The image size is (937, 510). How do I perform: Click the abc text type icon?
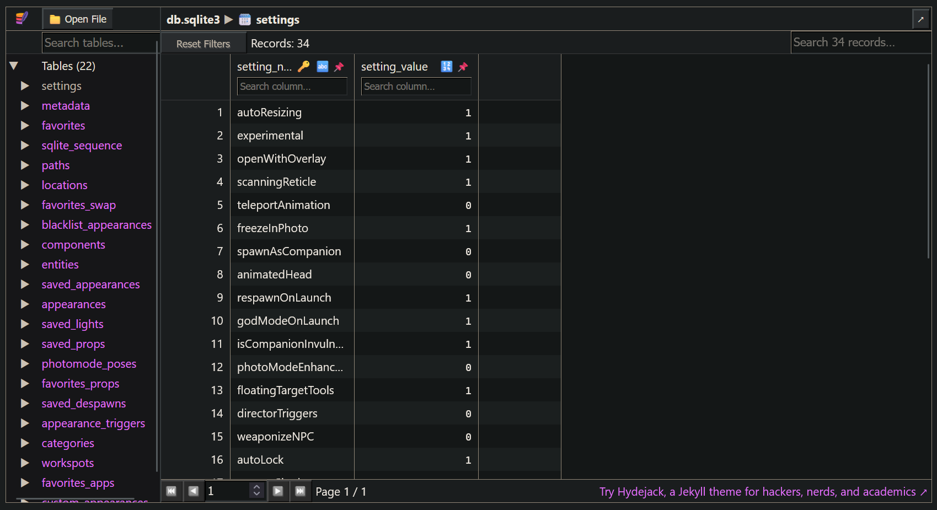pyautogui.click(x=323, y=67)
